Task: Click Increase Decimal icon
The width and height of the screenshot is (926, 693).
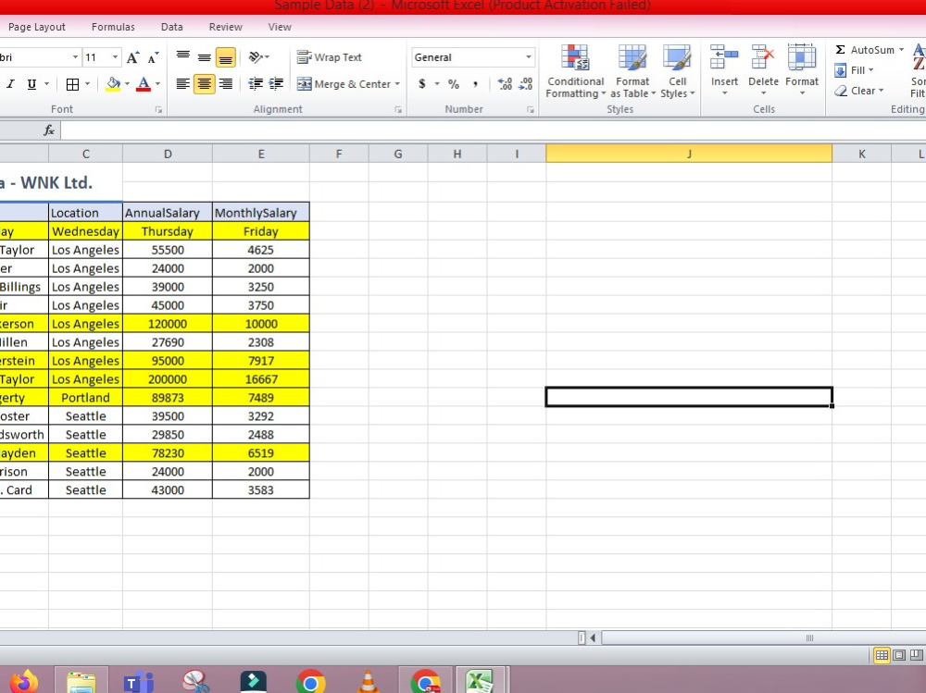Action: click(x=505, y=84)
